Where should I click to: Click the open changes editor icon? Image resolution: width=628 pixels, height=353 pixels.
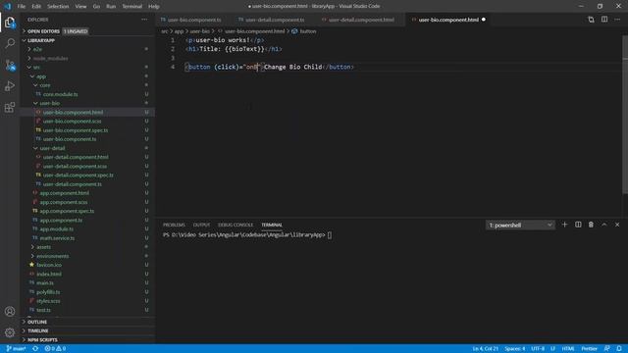pos(591,20)
